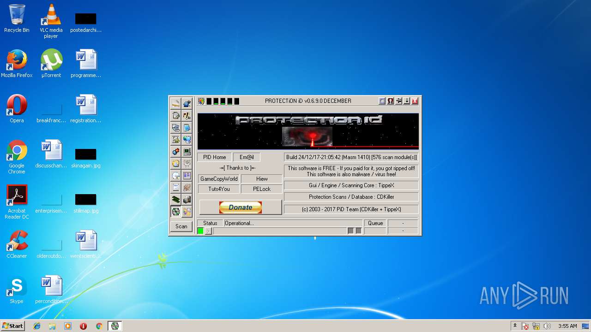Click the Tuts4You button
Viewport: 591px width, 332px height.
point(219,189)
